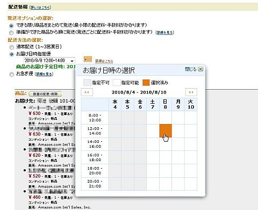Select ship items as ready radio option
258x210 pixels.
click(x=11, y=33)
